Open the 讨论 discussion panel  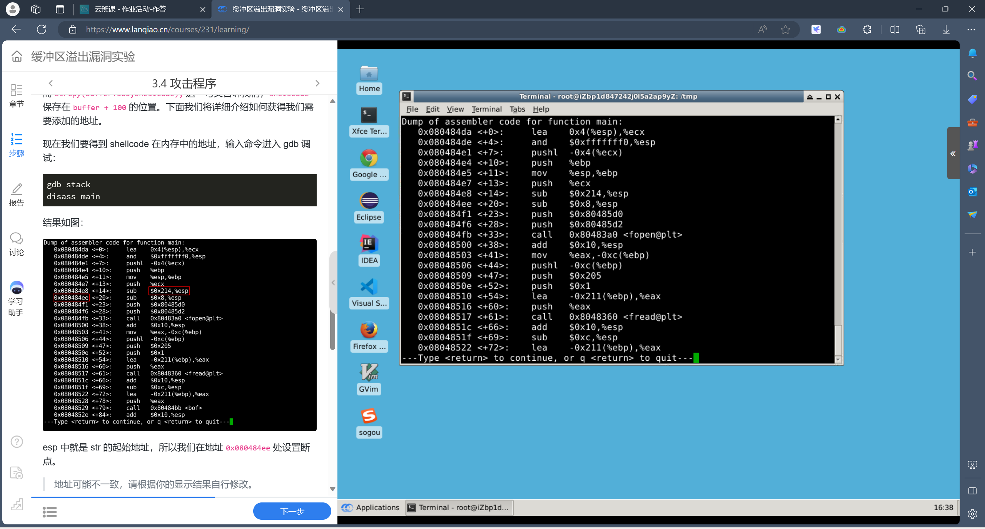(x=16, y=244)
